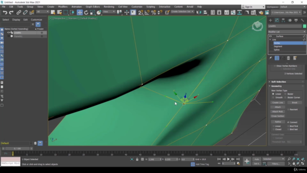Click the Angle Snap toggle icon
This screenshot has height=173, width=307.
[147, 12]
